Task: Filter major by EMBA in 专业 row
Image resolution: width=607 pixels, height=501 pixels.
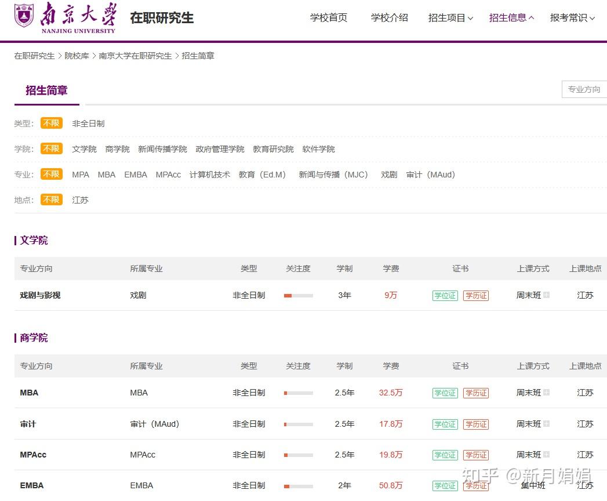Action: 136,175
